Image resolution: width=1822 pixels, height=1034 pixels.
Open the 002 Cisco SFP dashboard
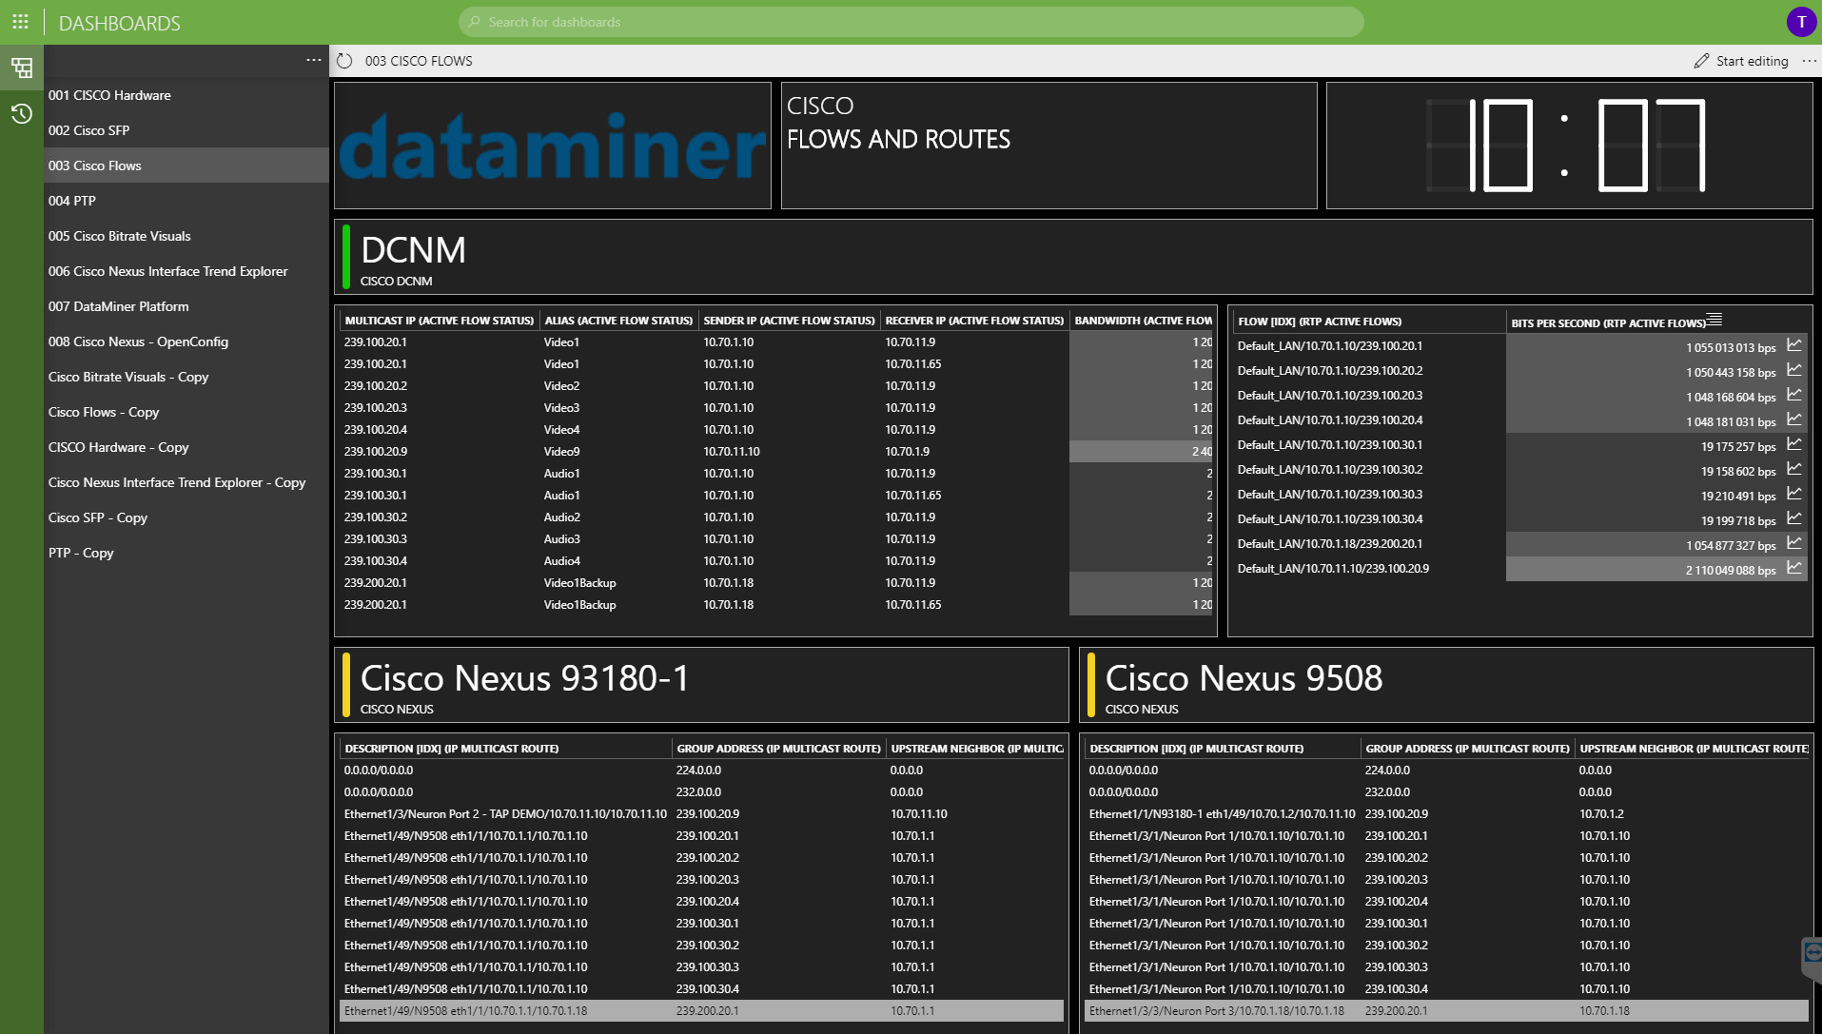[x=186, y=130]
